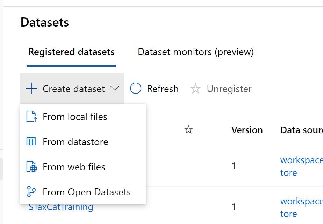The image size is (323, 224).
Task: Click the plus icon on Create dataset
Action: pos(31,88)
